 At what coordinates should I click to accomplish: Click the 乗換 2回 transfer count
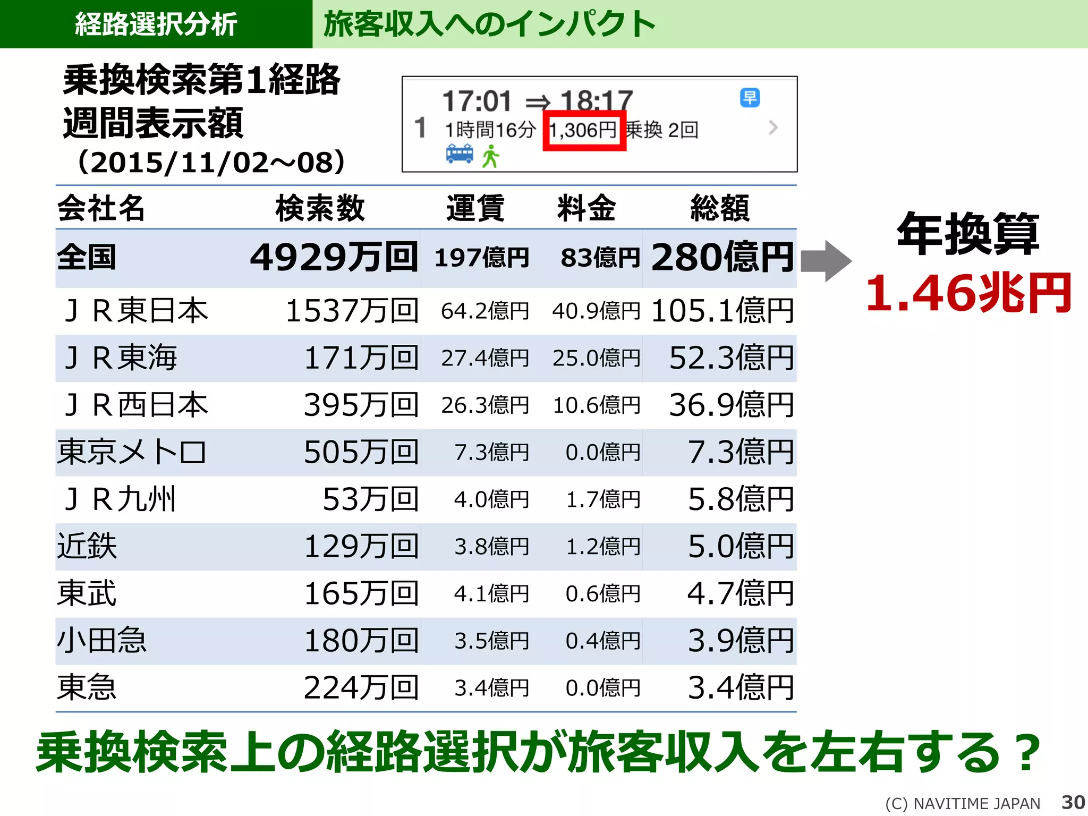tap(662, 130)
